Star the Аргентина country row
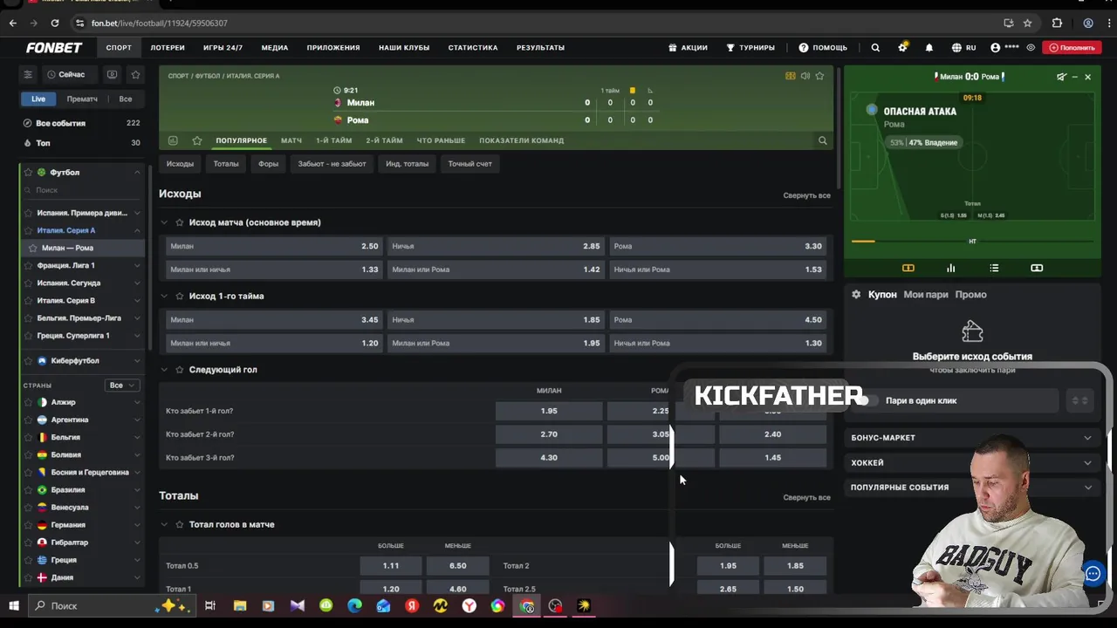1117x628 pixels. (28, 420)
